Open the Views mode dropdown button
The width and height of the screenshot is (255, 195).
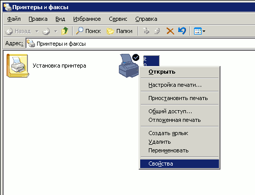pyautogui.click(x=200, y=31)
